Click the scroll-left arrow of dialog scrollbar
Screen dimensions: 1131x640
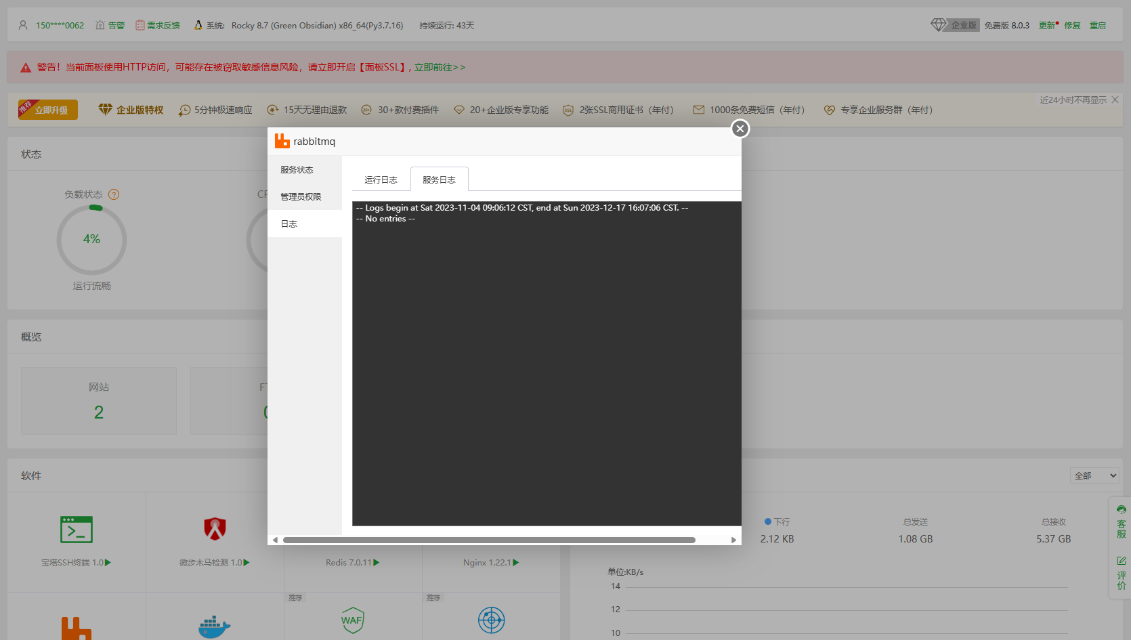(275, 540)
